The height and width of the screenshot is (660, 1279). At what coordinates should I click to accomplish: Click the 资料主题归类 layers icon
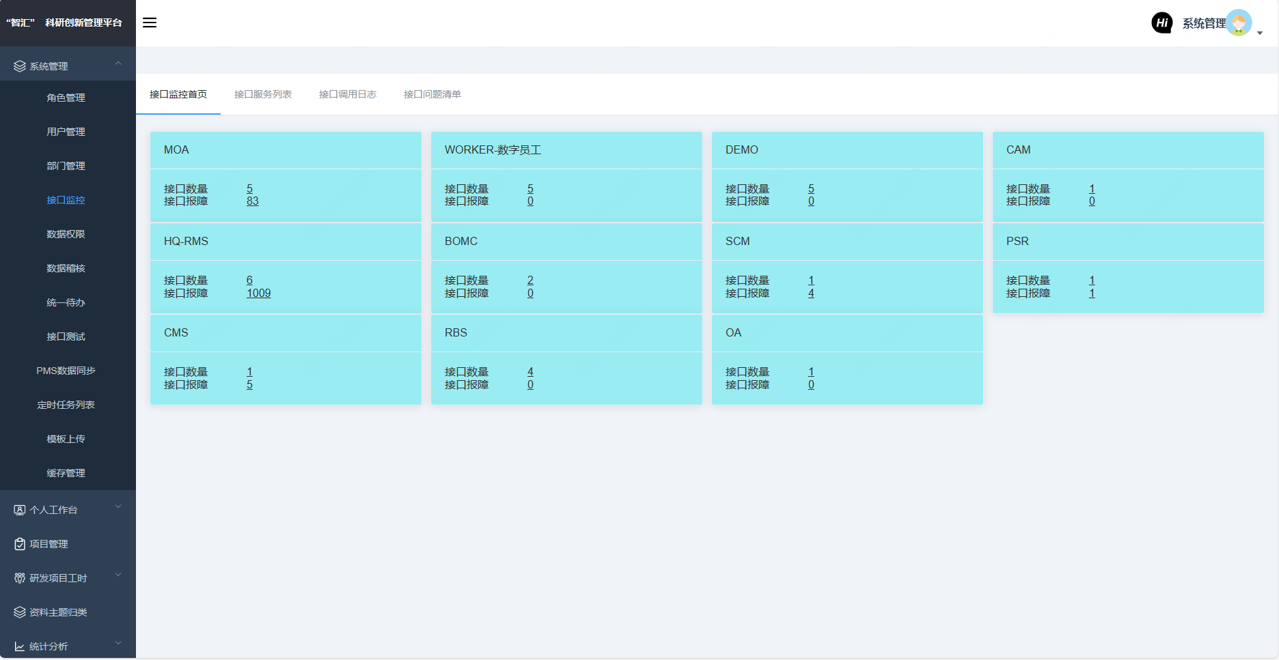point(20,612)
